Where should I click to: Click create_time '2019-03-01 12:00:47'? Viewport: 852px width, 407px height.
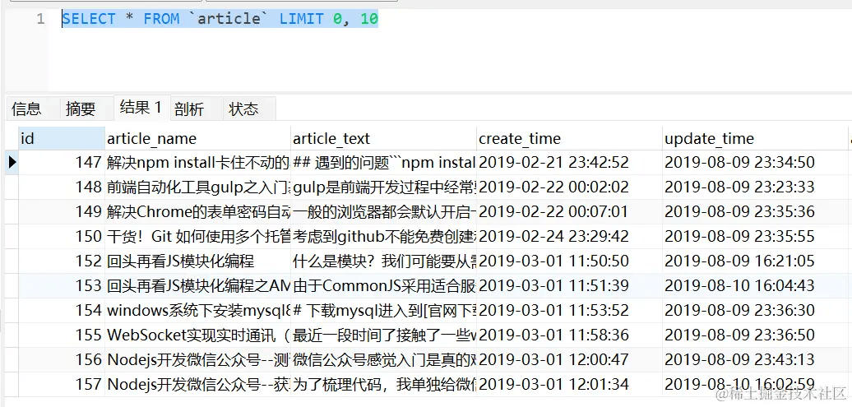(x=569, y=359)
